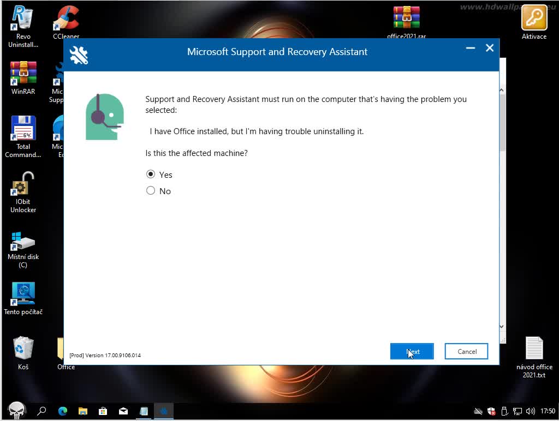The width and height of the screenshot is (559, 421).
Task: Click the version text 17.00.9106.014
Action: 123,355
